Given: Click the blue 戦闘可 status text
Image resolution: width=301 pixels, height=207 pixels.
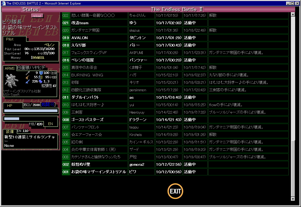Looking at the screenshot, I should point(47,105).
